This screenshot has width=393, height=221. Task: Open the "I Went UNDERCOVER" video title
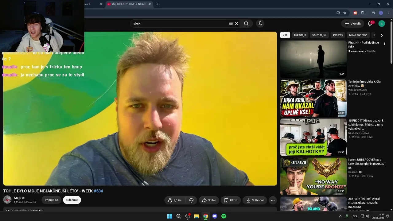pyautogui.click(x=366, y=164)
